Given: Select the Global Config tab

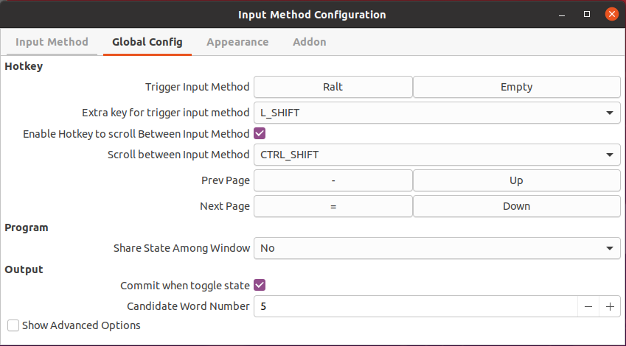Looking at the screenshot, I should pyautogui.click(x=147, y=42).
